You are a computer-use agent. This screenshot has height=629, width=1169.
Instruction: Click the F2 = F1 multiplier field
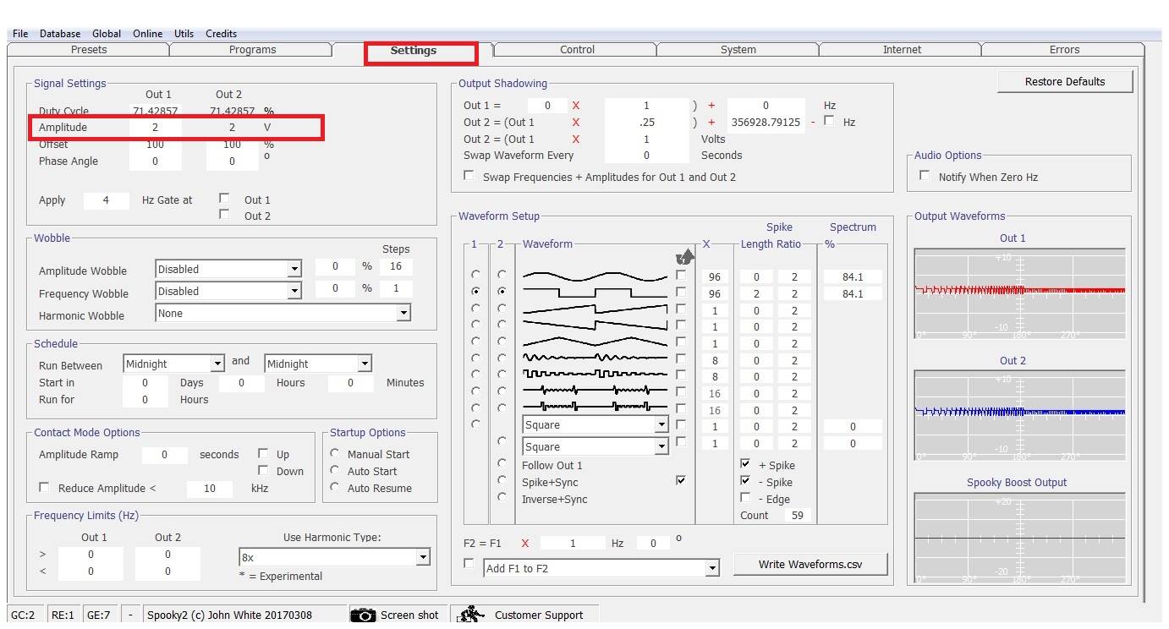573,544
